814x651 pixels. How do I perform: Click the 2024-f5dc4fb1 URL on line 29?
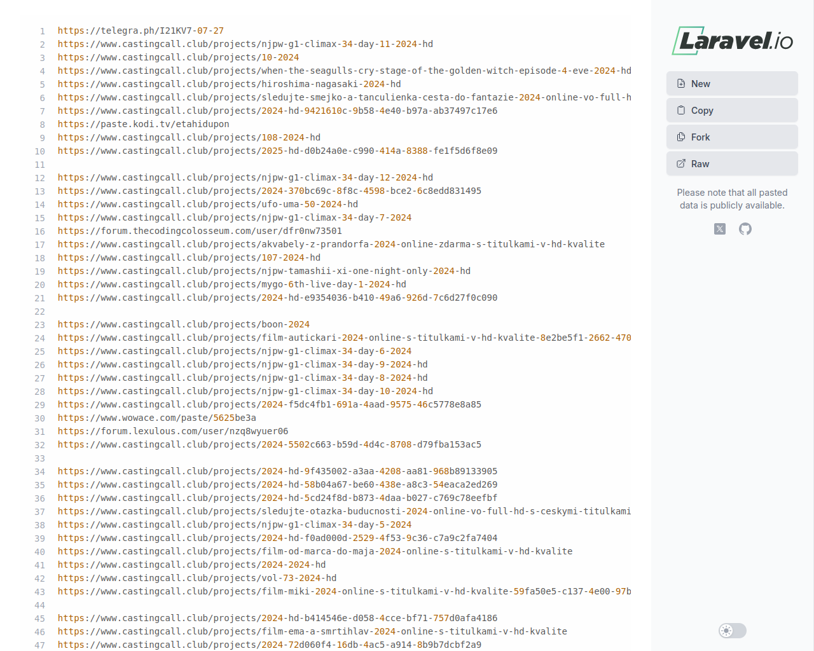click(x=270, y=404)
